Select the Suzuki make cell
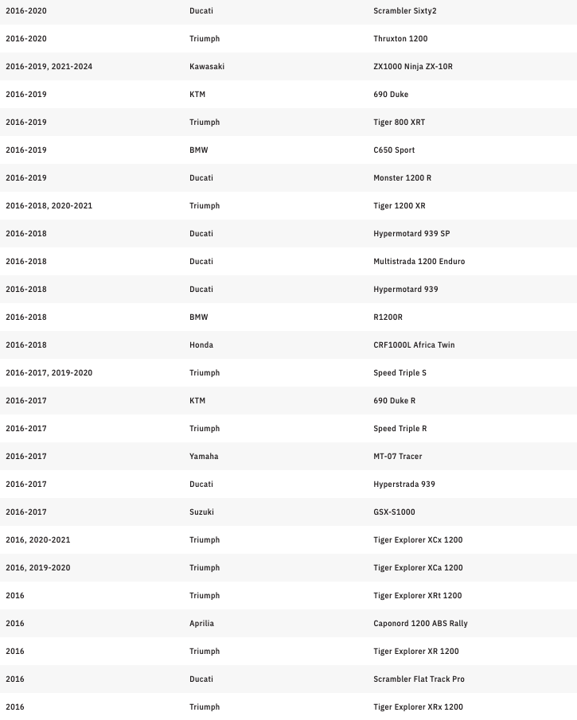Image resolution: width=577 pixels, height=720 pixels. tap(201, 512)
